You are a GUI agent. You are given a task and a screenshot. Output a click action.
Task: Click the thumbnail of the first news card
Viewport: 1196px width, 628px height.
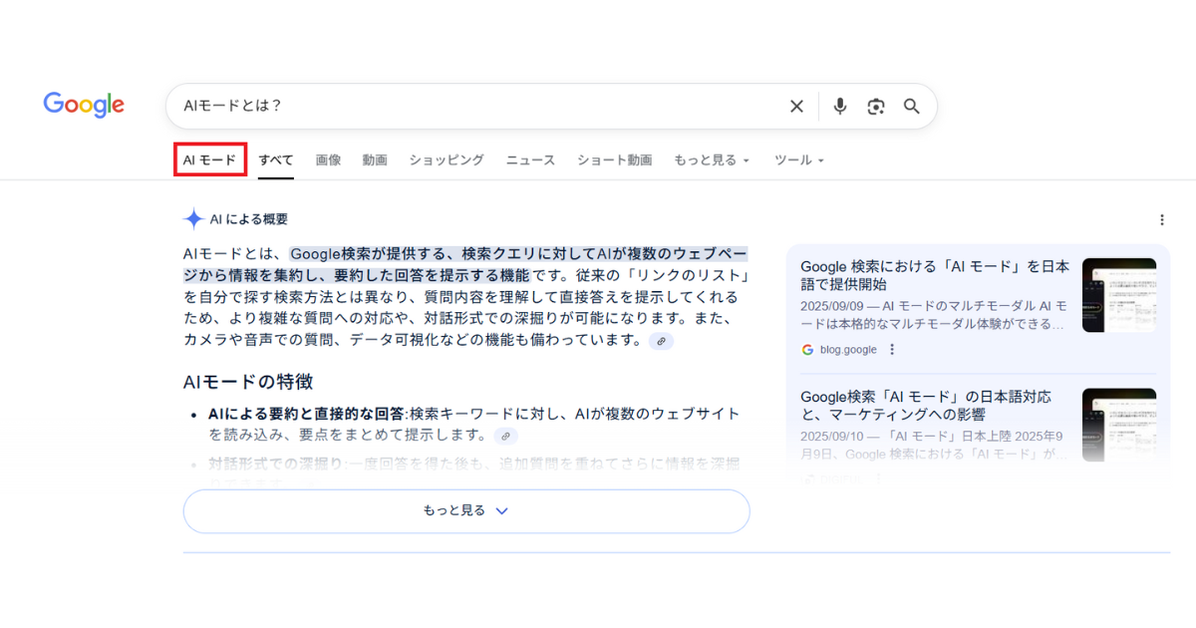pyautogui.click(x=1118, y=295)
